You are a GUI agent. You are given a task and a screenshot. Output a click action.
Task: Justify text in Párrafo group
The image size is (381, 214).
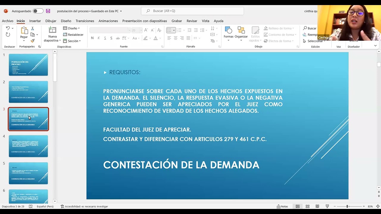point(188,38)
